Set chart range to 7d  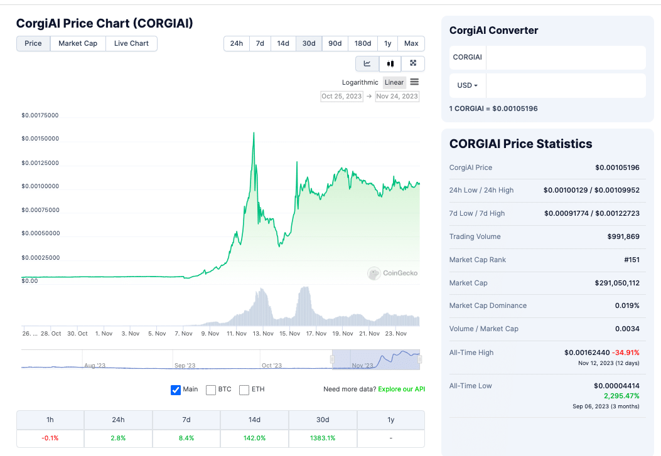click(260, 43)
